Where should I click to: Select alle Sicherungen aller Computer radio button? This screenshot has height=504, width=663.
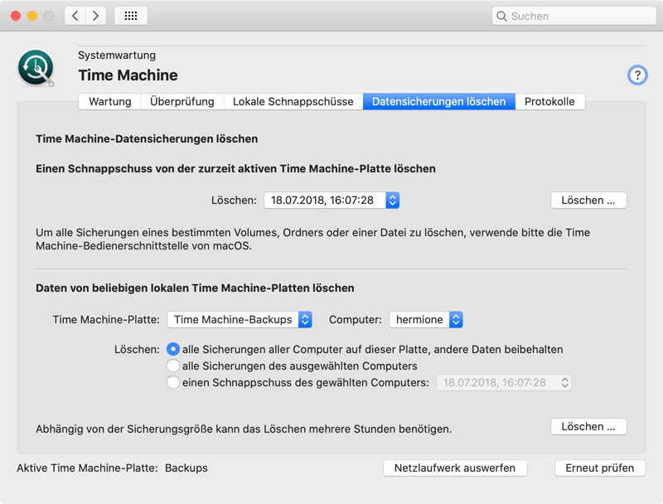[x=173, y=349]
